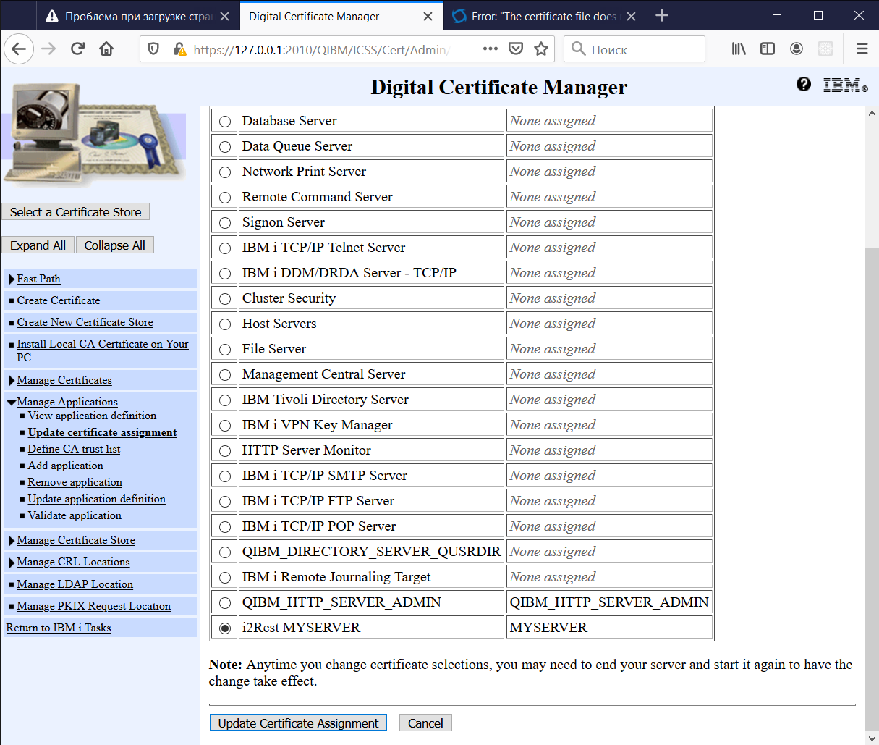Open the Create Certificate link
Screen dimensions: 879x745
(x=59, y=300)
